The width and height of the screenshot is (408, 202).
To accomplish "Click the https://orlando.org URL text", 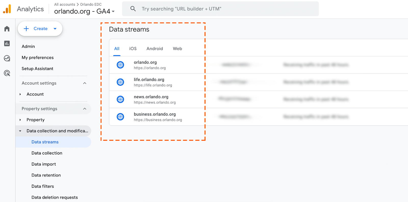I will pyautogui.click(x=150, y=68).
